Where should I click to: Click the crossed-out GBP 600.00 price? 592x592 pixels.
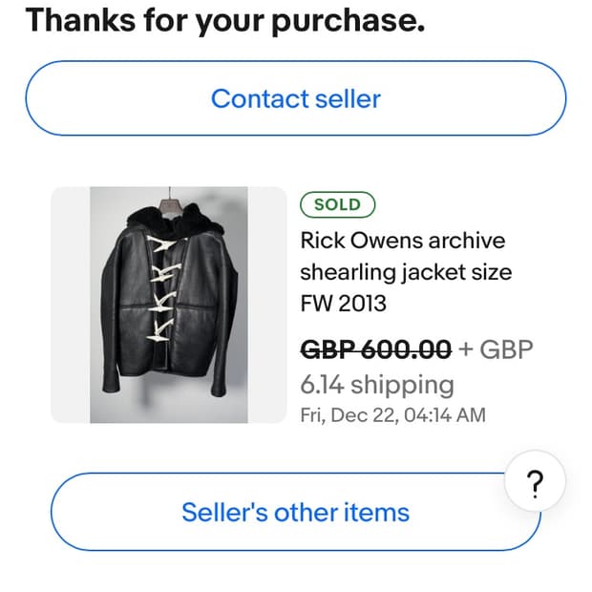tap(375, 350)
